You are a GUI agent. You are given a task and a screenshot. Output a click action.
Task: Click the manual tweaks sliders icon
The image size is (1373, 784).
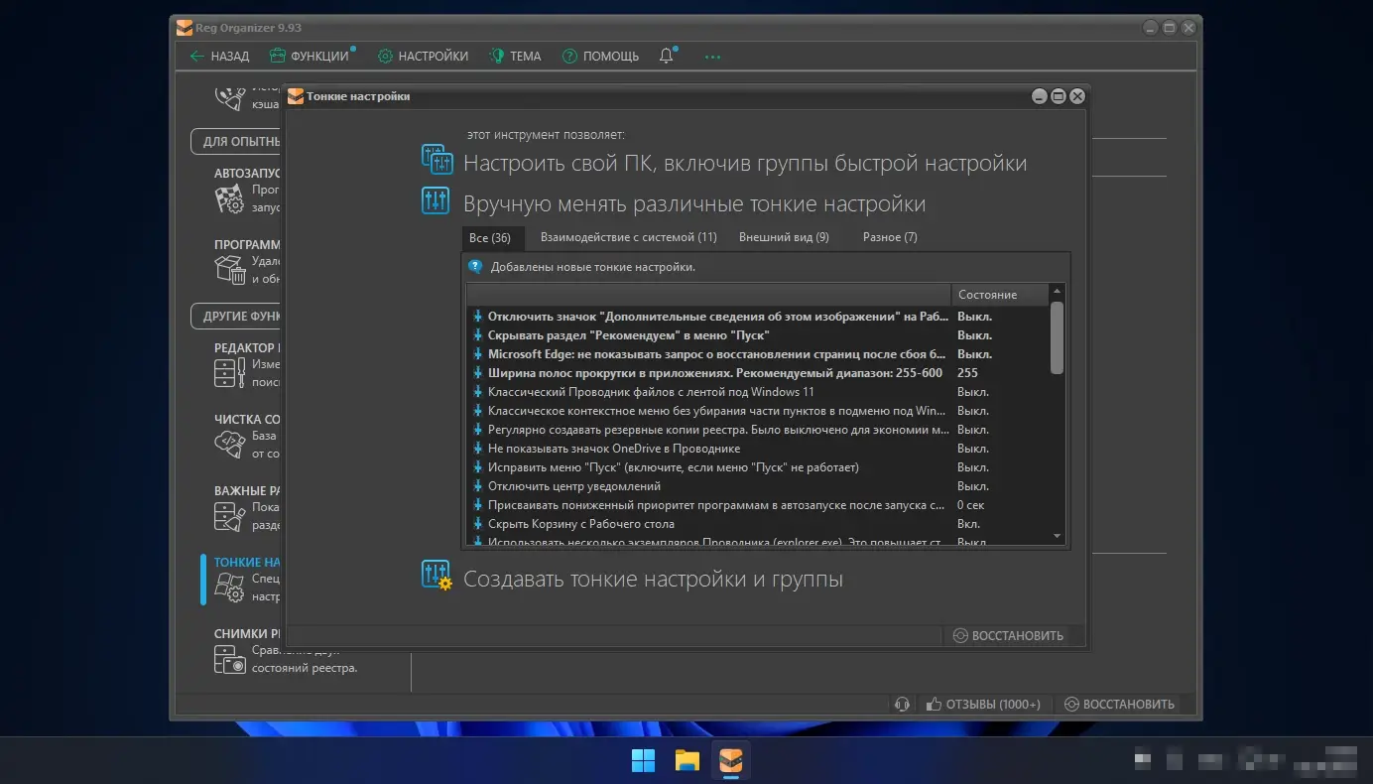click(436, 200)
